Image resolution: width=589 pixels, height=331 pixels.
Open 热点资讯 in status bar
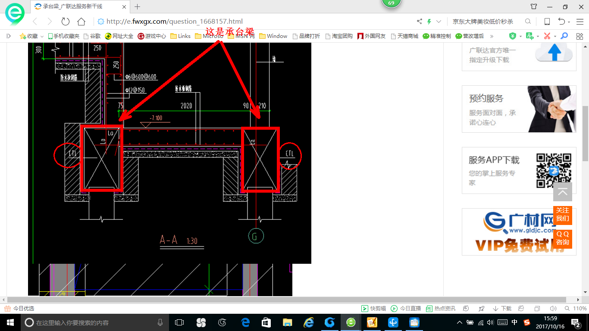441,309
